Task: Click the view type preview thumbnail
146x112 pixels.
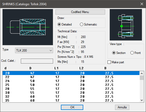Action: click(x=126, y=25)
